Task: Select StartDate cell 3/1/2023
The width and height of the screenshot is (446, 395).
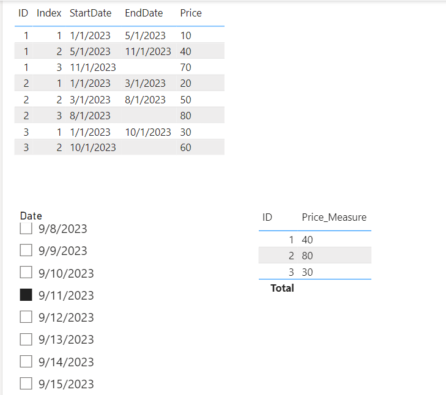Action: tap(90, 100)
